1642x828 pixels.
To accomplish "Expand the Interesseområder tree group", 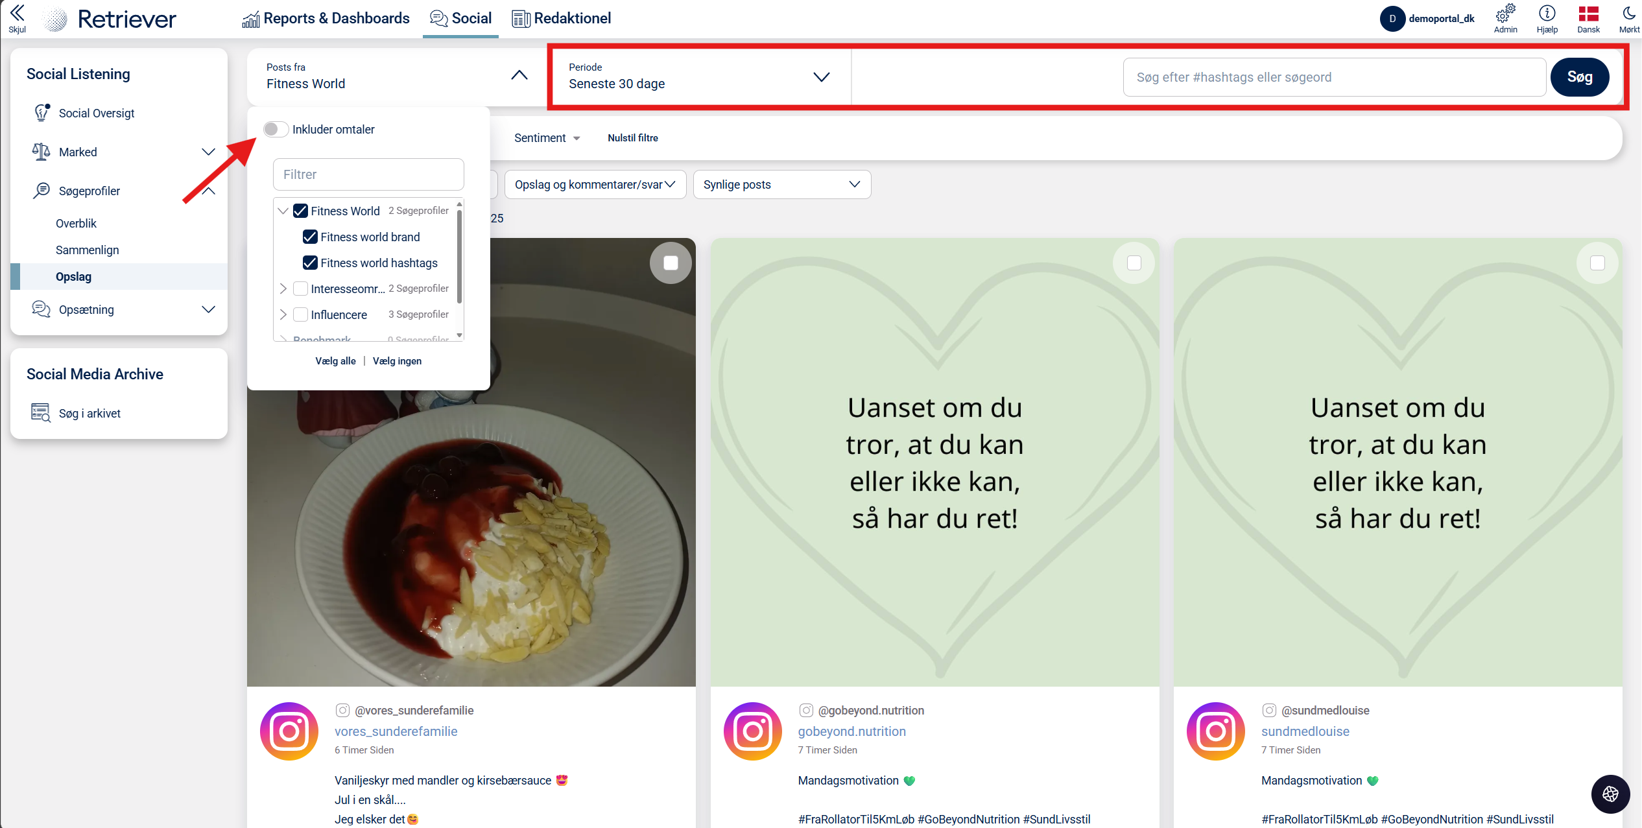I will pyautogui.click(x=283, y=289).
